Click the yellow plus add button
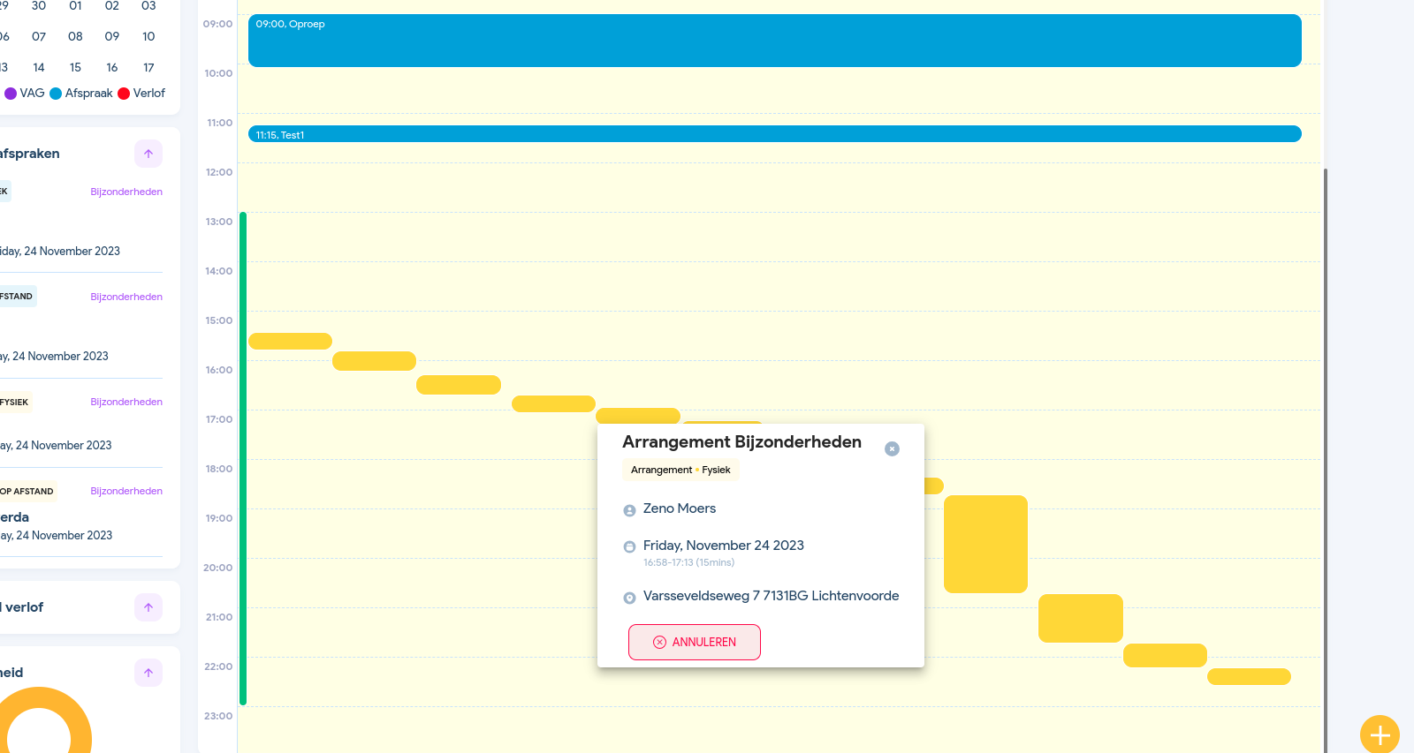Viewport: 1414px width, 753px height. pos(1379,734)
